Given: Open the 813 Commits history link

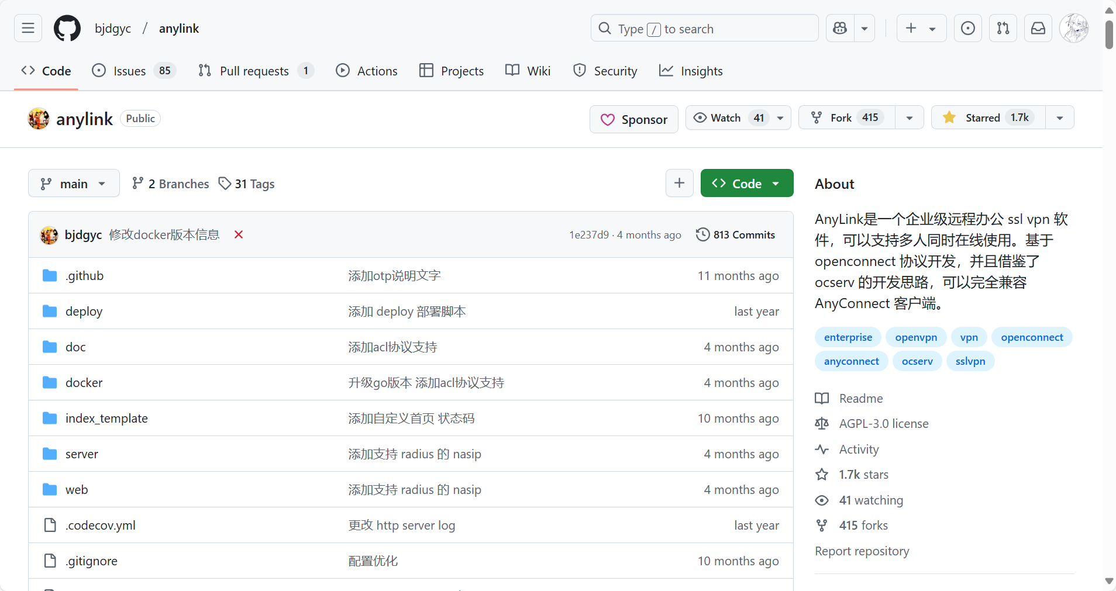Looking at the screenshot, I should 735,234.
